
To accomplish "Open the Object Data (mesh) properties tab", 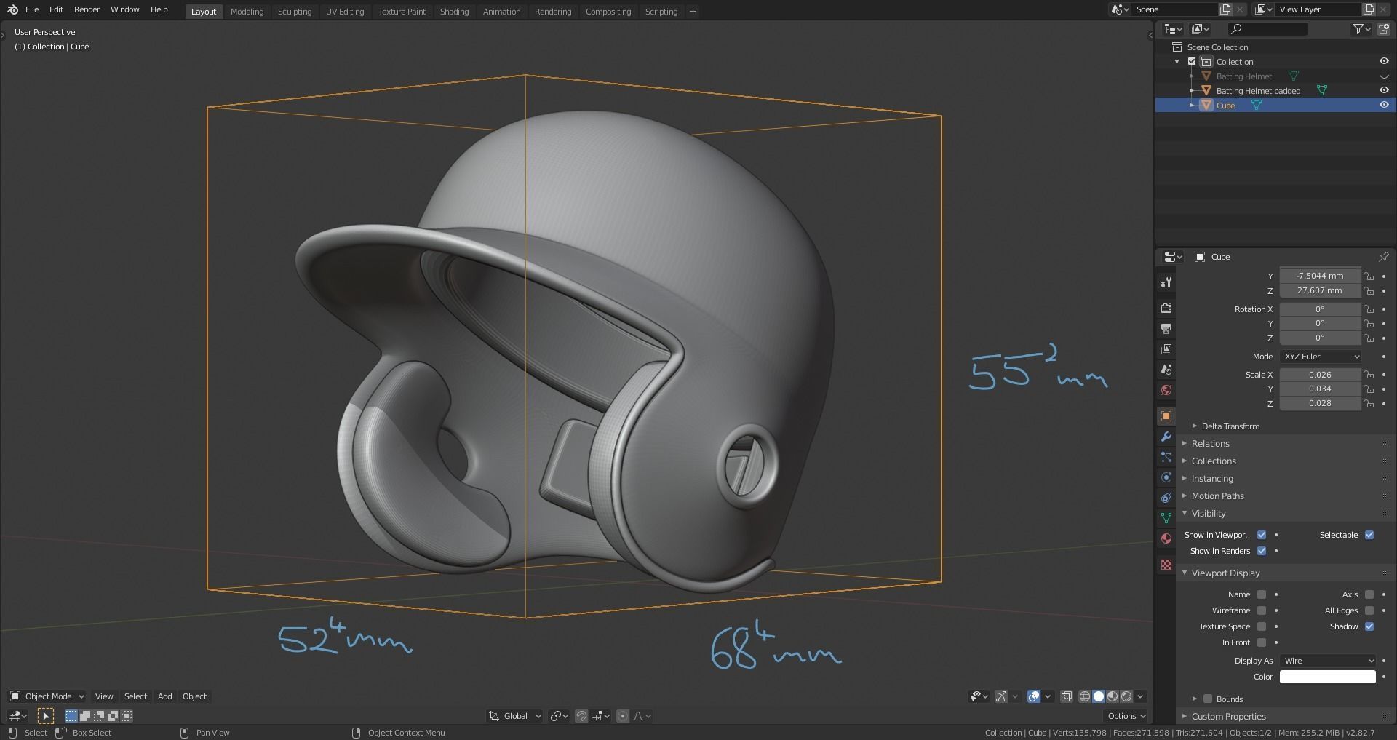I will pos(1166,518).
